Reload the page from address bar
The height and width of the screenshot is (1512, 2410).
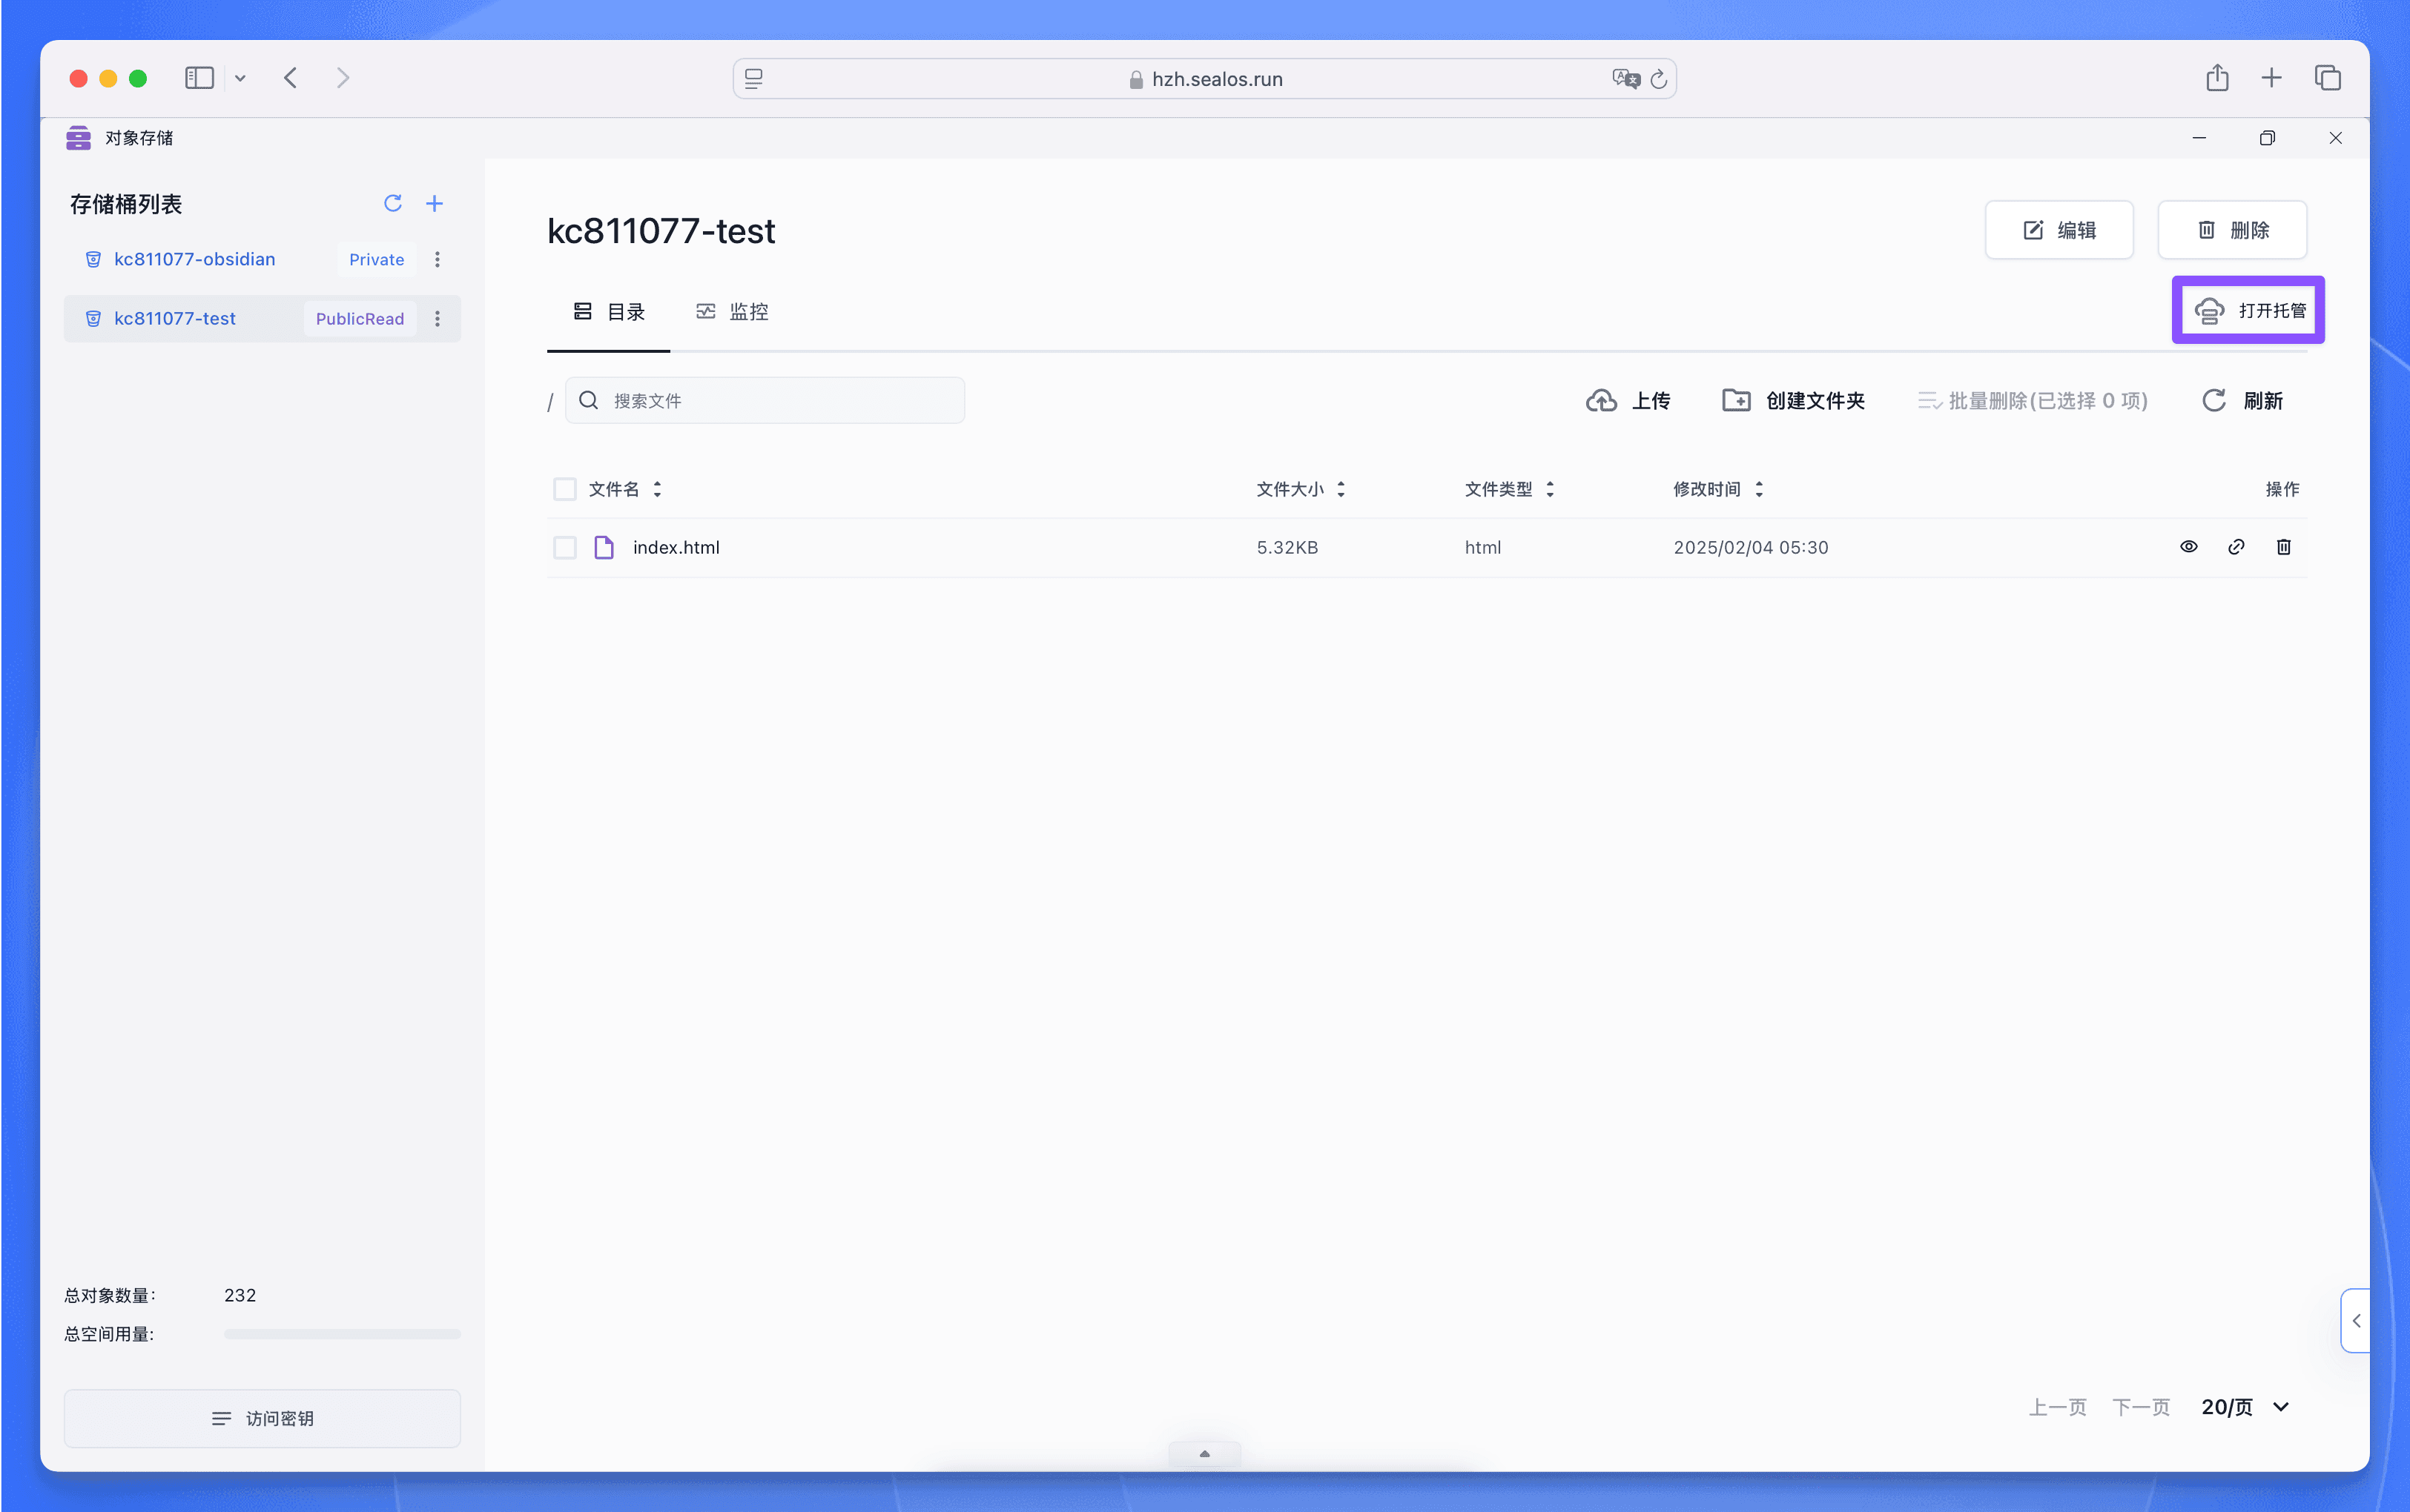tap(1657, 79)
